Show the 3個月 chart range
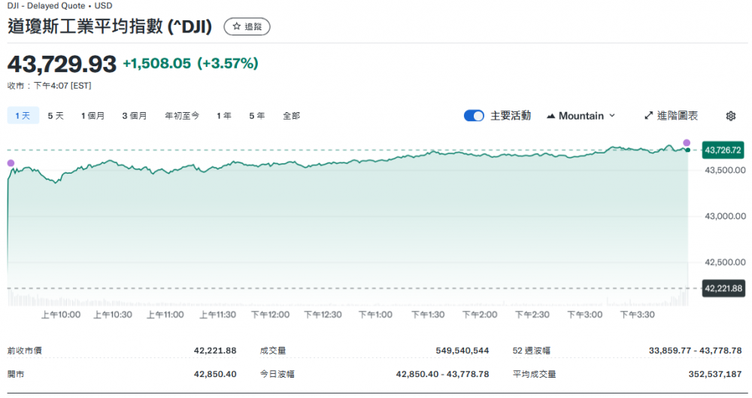This screenshot has height=398, width=752. (135, 116)
